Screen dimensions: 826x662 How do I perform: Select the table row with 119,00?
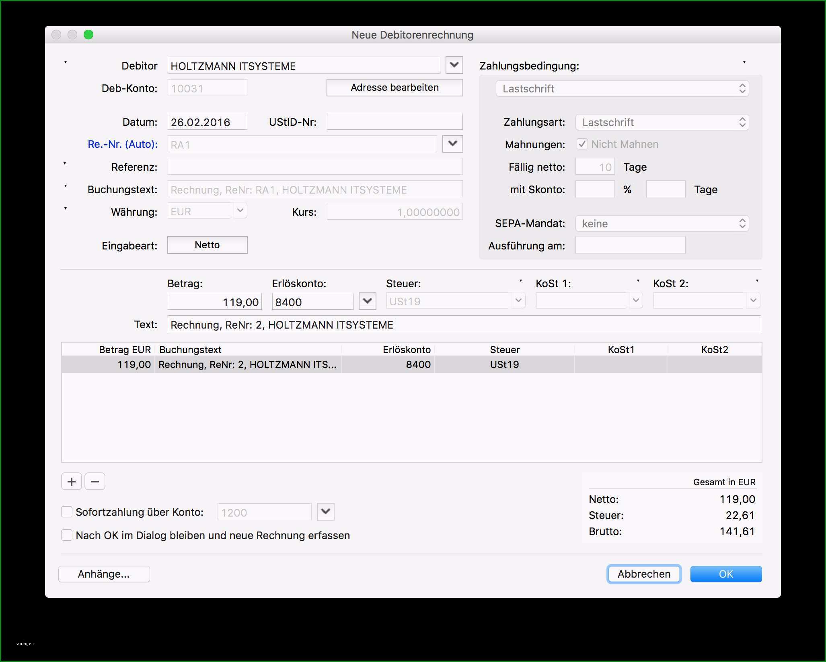pos(412,364)
